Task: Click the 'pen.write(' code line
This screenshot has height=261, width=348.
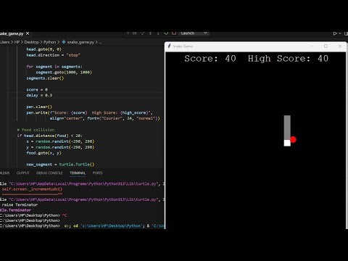Action: tap(89, 112)
